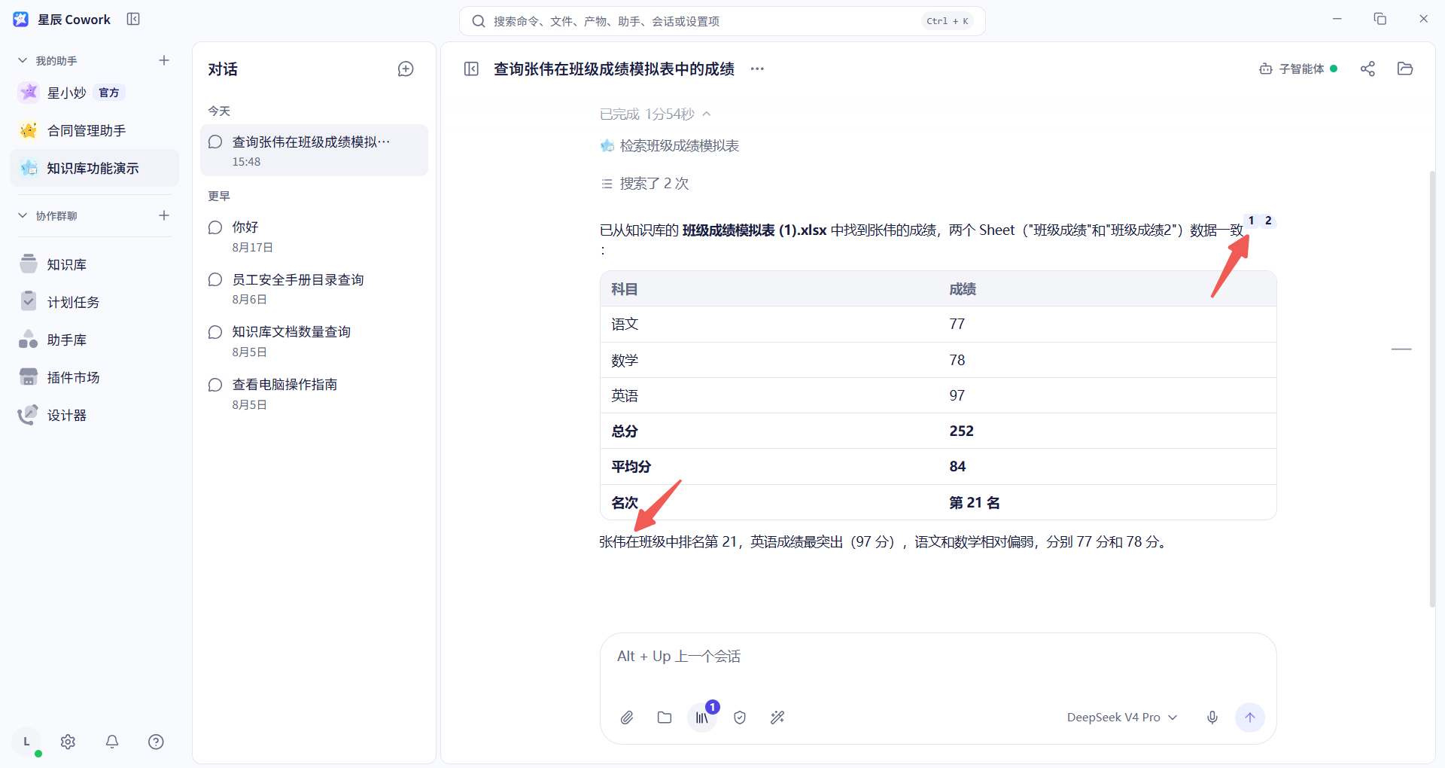Open the 知识库 page
Viewport: 1445px width, 768px height.
point(94,264)
